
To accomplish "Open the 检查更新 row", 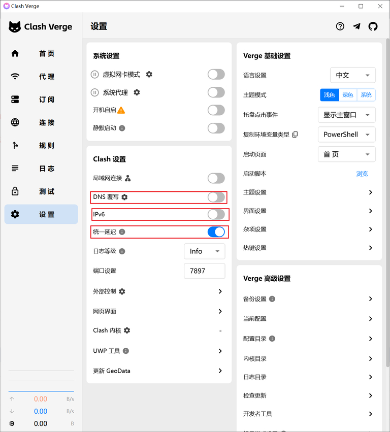I will (x=309, y=395).
